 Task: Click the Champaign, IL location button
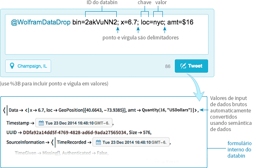[28, 66]
